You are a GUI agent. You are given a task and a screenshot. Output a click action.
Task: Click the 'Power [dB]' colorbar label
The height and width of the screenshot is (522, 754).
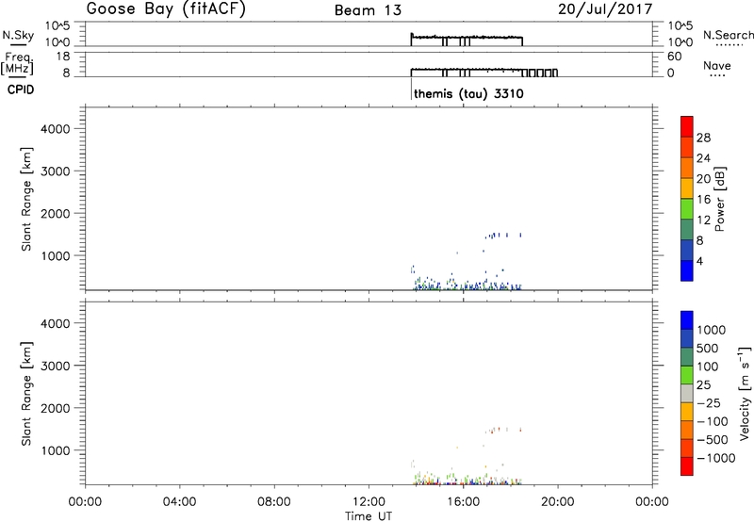719,199
